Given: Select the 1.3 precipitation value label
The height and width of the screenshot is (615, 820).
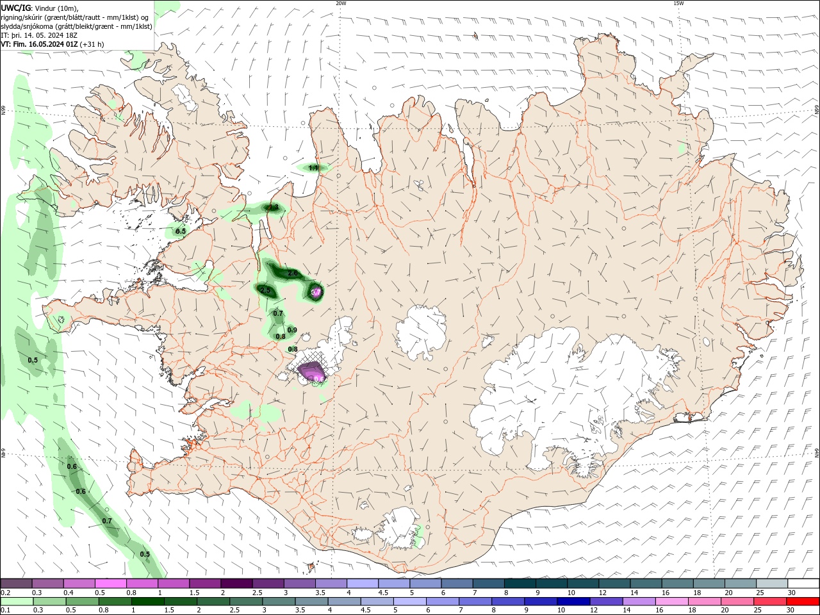Looking at the screenshot, I should pos(273,207).
